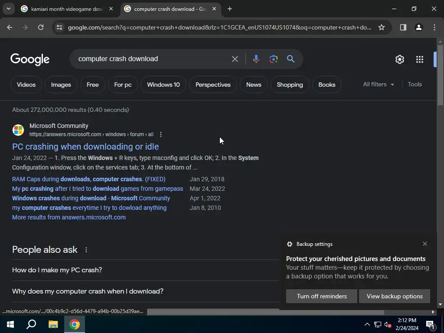
Task: Open "PC crashing when downloading or idle" result
Action: [85, 147]
